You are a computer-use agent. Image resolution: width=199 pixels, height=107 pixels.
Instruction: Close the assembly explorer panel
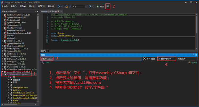click(x=37, y=12)
